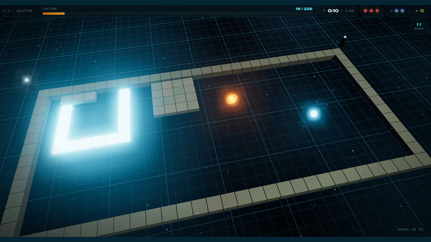Click the glowing cyan trail outline

tap(91, 121)
